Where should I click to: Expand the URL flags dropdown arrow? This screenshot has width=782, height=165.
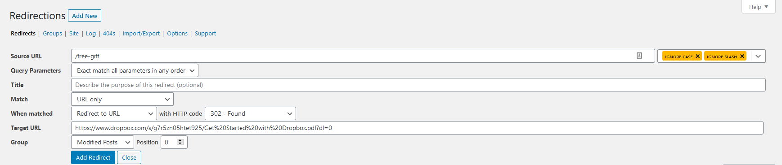point(758,56)
